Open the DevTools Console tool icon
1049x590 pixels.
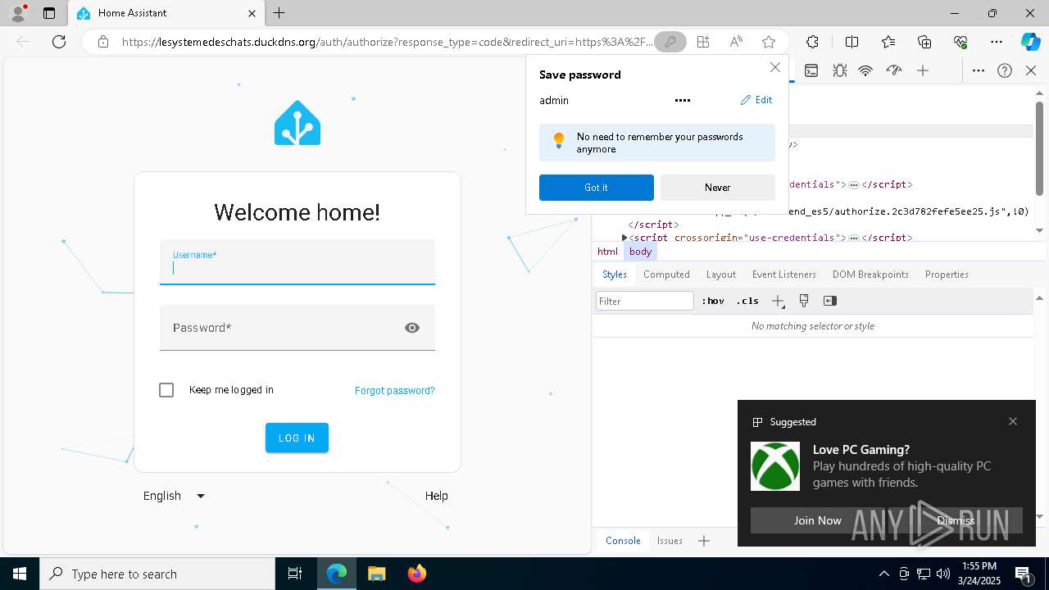click(811, 70)
